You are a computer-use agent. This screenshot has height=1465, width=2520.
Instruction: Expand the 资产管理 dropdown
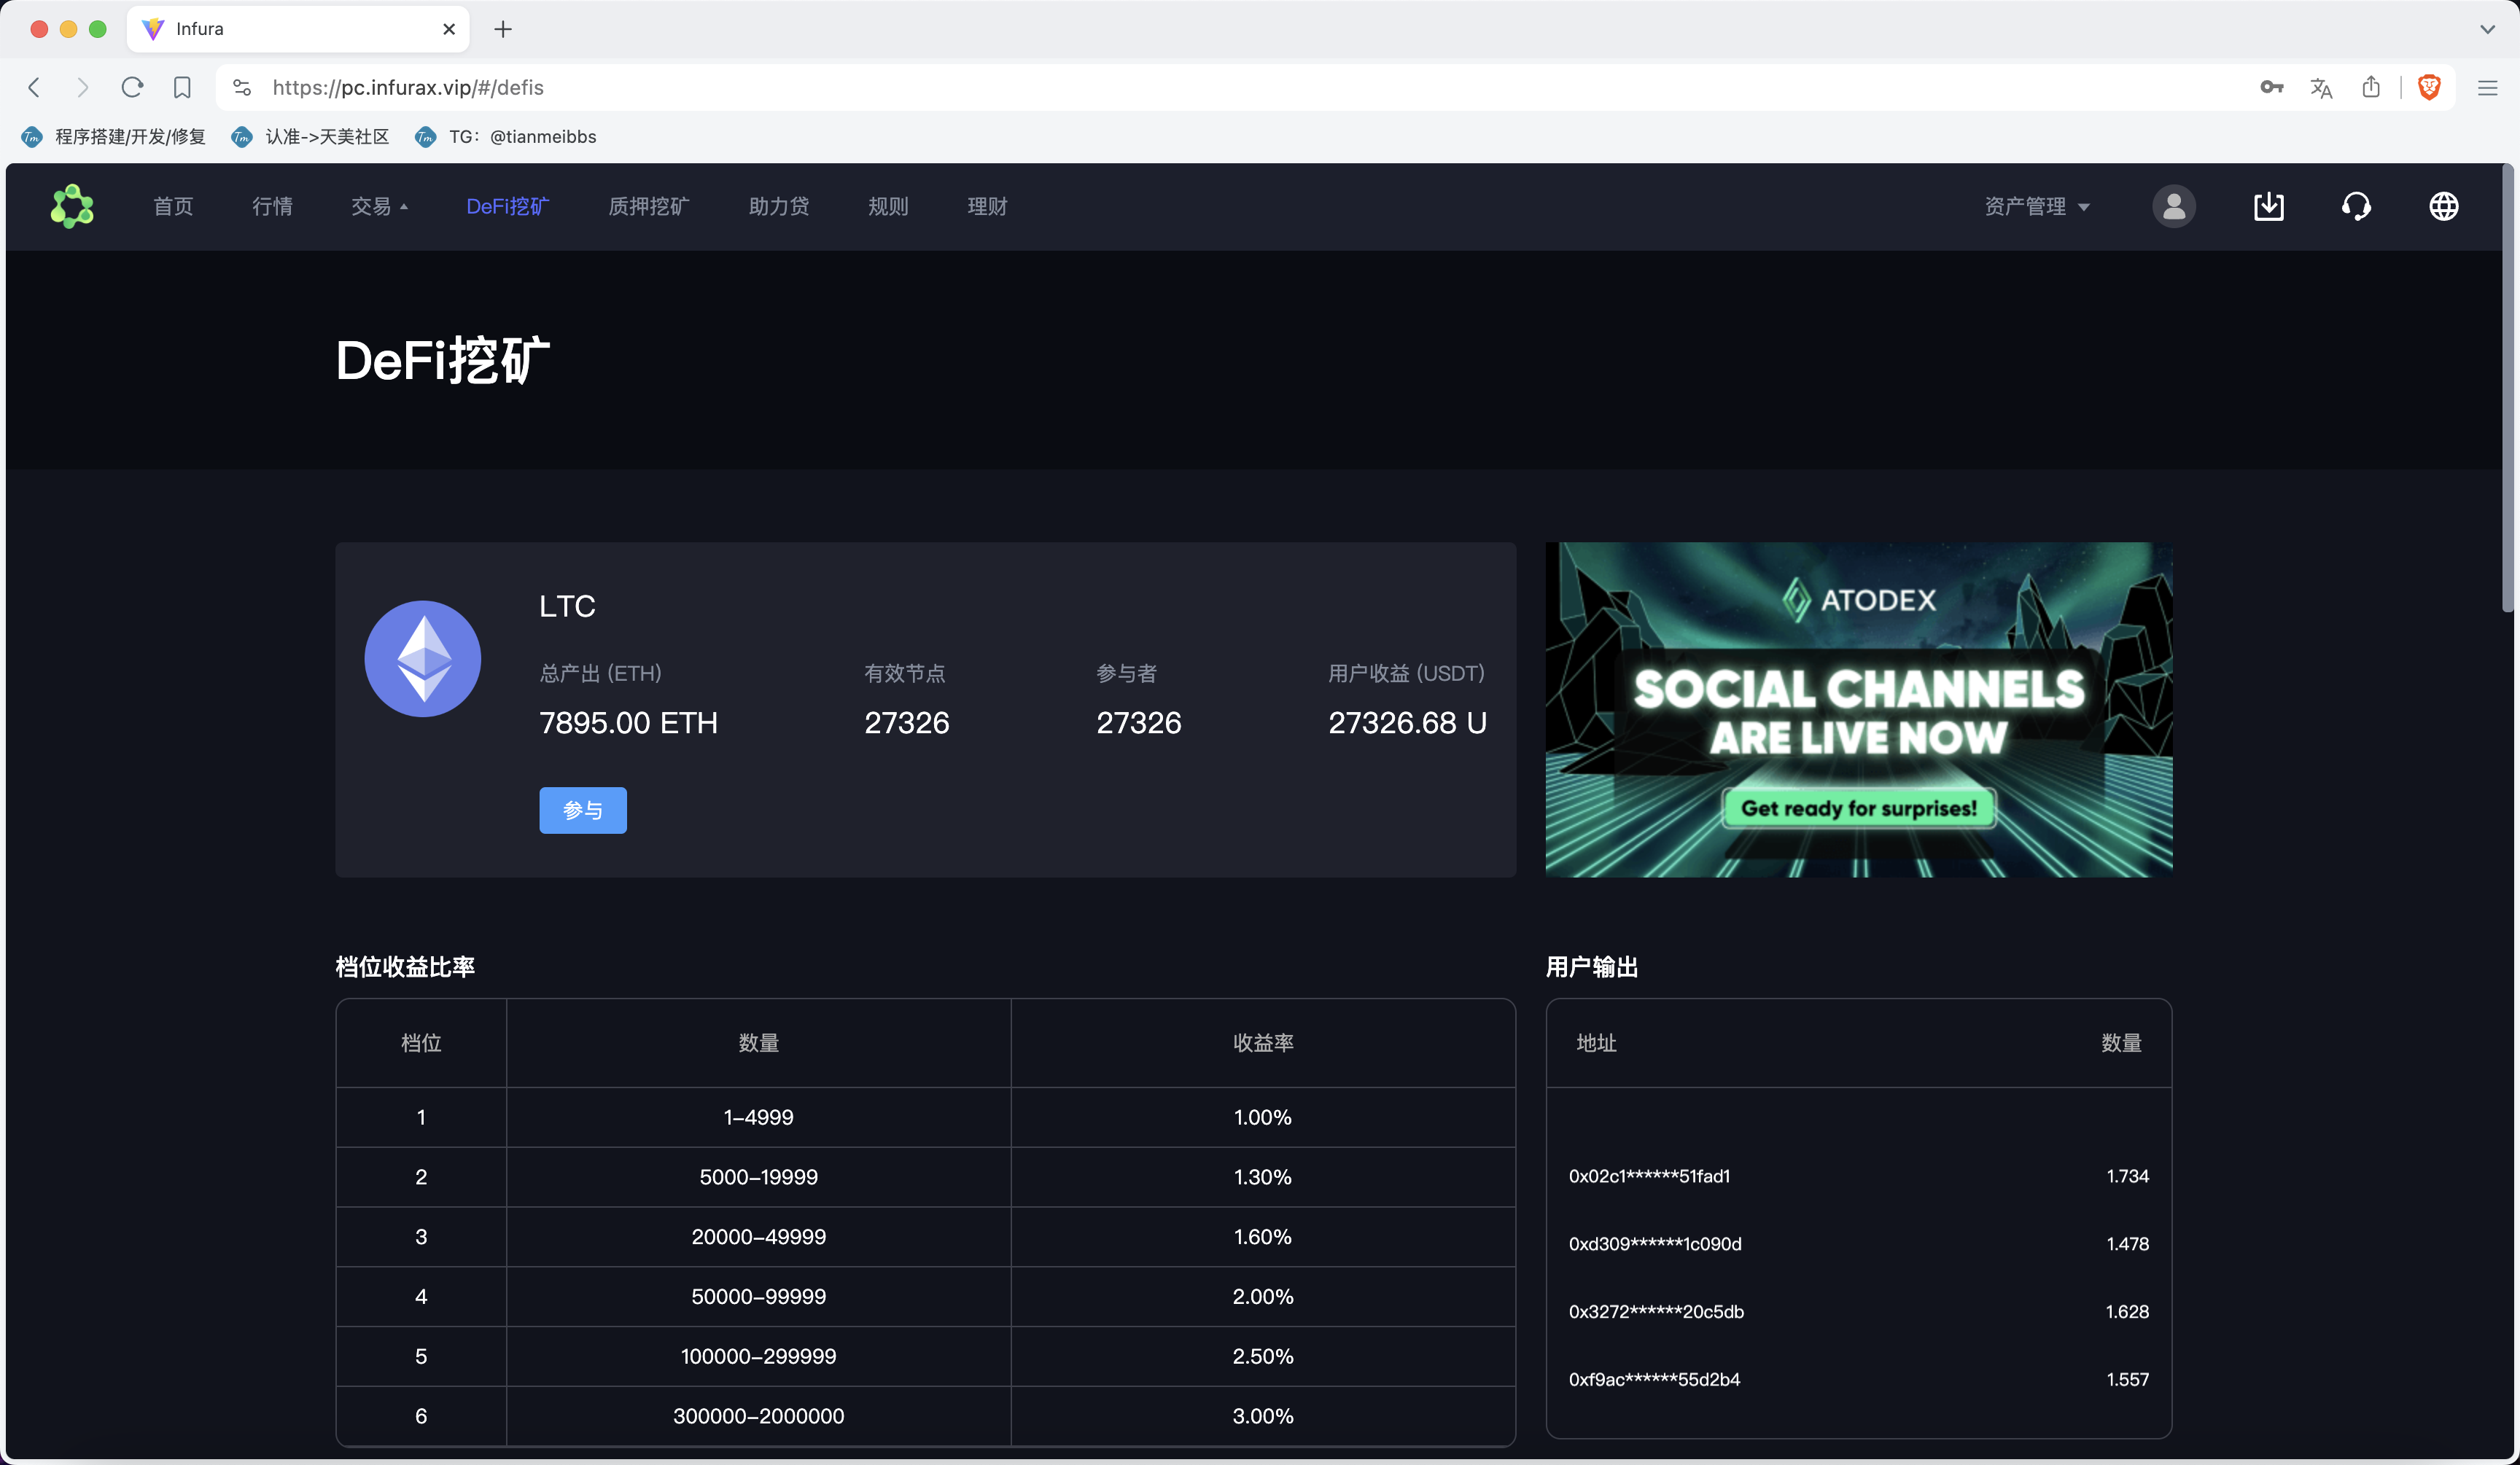2037,206
